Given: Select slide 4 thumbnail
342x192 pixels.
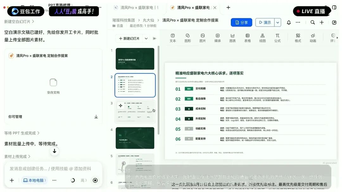Looking at the screenshot, I should coord(135,138).
